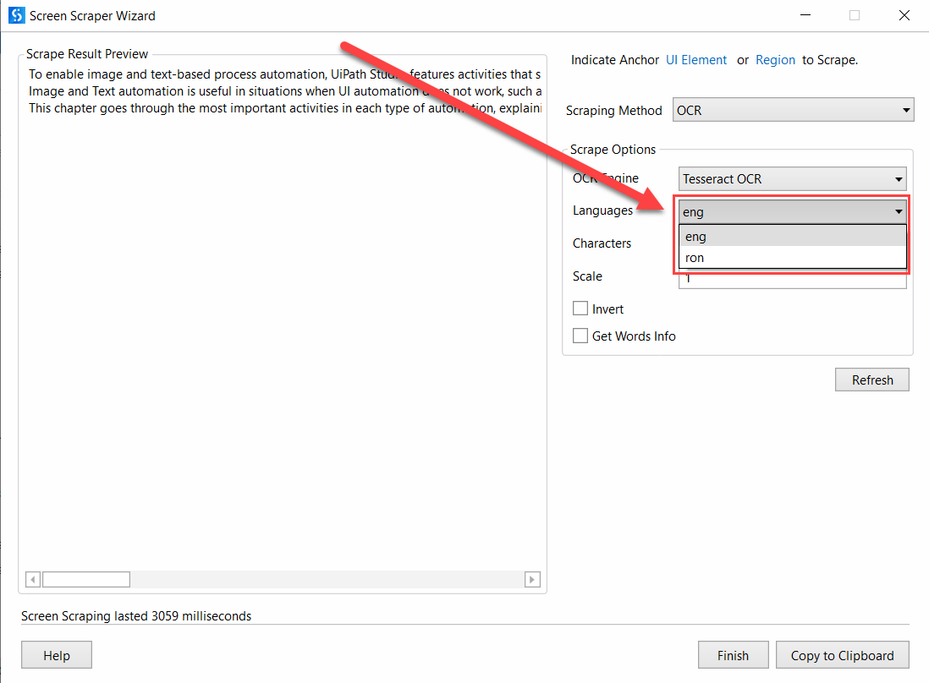
Task: Enable the Get Words Info checkbox
Action: tap(580, 336)
